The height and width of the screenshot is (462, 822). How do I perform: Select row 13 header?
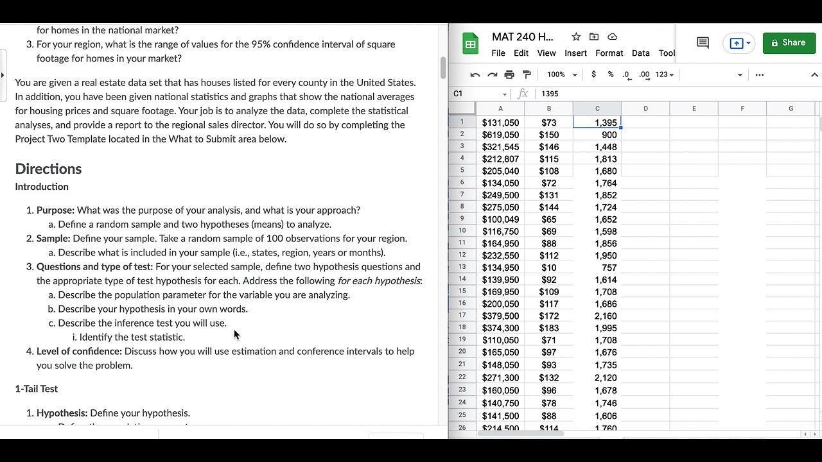(x=462, y=267)
